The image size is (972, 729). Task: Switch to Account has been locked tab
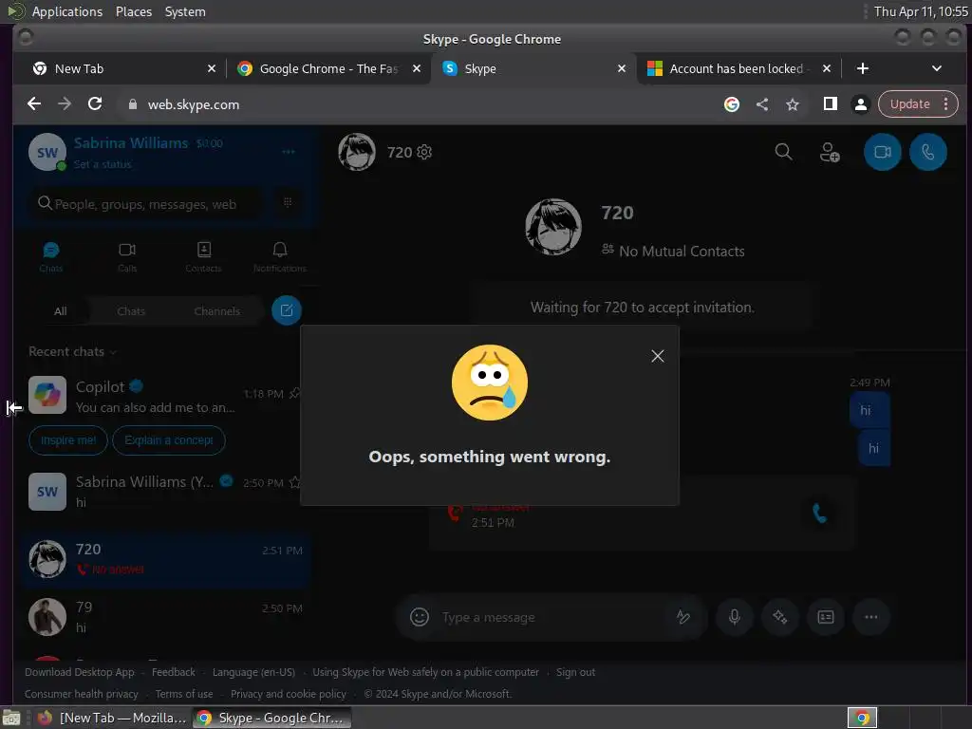(738, 68)
